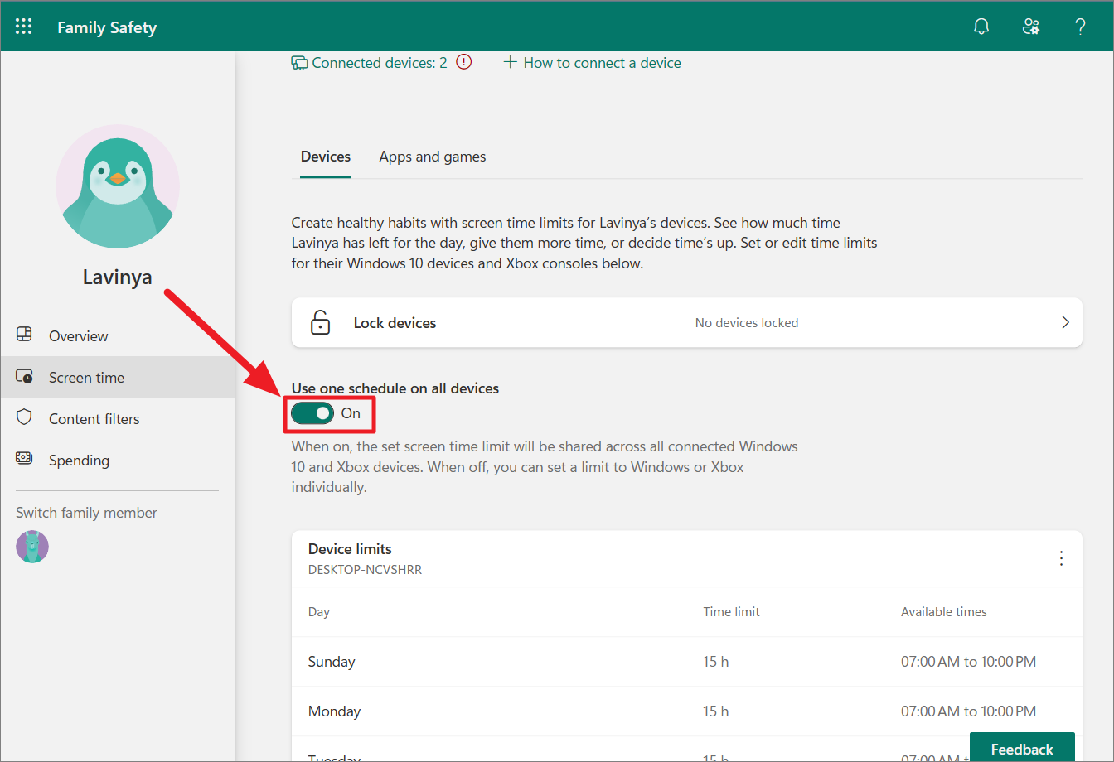This screenshot has width=1114, height=762.
Task: Click the Device limits heading
Action: 350,549
